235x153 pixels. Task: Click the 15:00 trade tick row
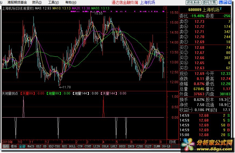pos(205,135)
